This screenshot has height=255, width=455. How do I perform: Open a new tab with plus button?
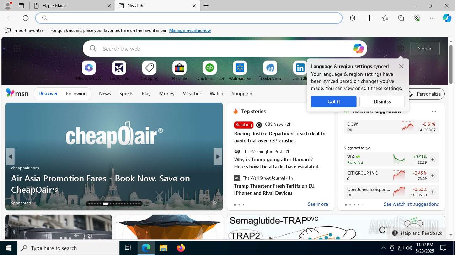[x=206, y=6]
